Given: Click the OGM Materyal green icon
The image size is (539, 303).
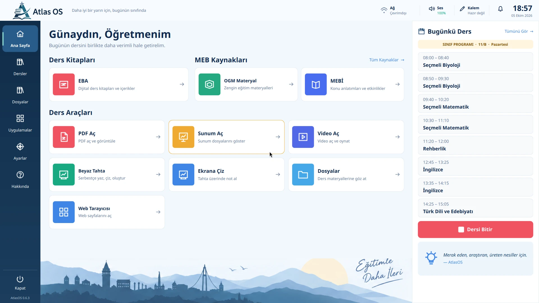Looking at the screenshot, I should (x=209, y=84).
